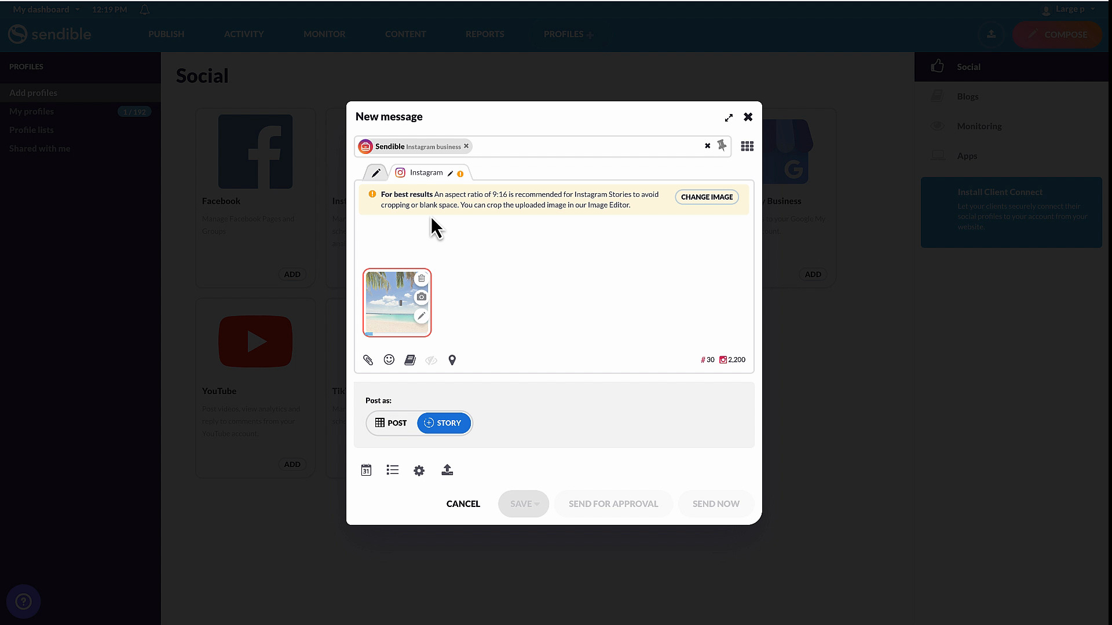1112x625 pixels.
Task: Open the schedule calendar icon
Action: (366, 470)
